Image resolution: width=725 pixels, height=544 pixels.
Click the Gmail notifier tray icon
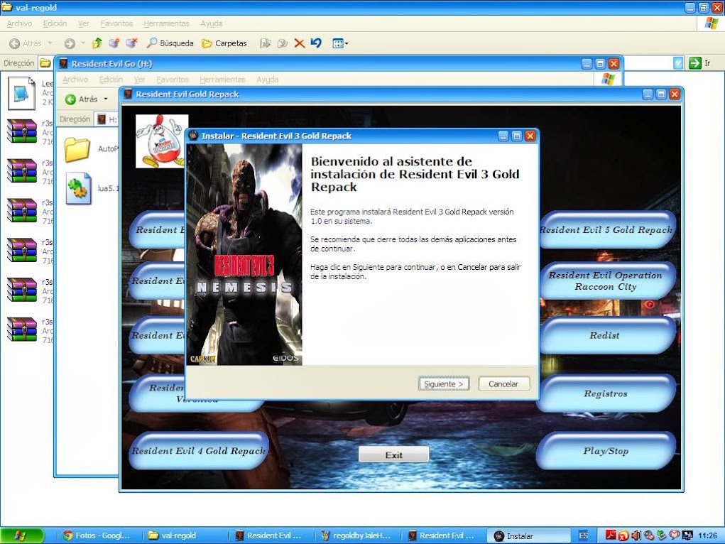tap(675, 535)
